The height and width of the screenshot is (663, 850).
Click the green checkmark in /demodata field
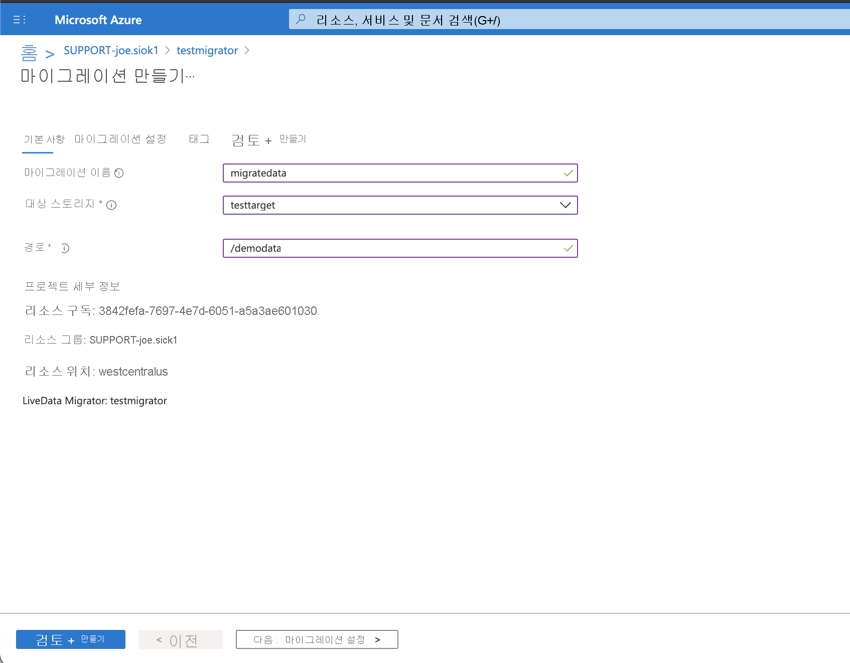[x=568, y=248]
